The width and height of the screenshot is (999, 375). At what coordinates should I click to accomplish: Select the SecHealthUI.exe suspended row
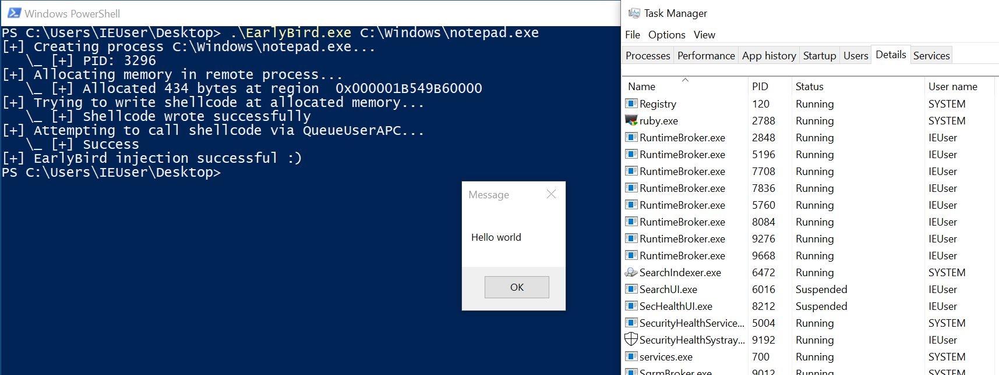[676, 306]
